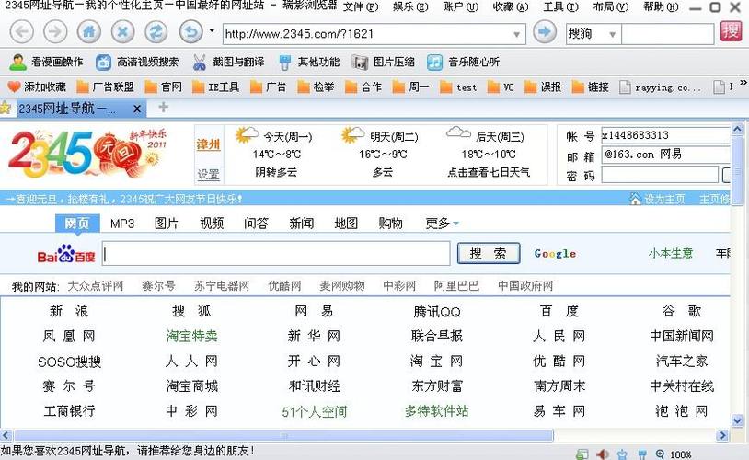Click the browser back arrow button
Image resolution: width=749 pixels, height=460 pixels.
[x=22, y=32]
